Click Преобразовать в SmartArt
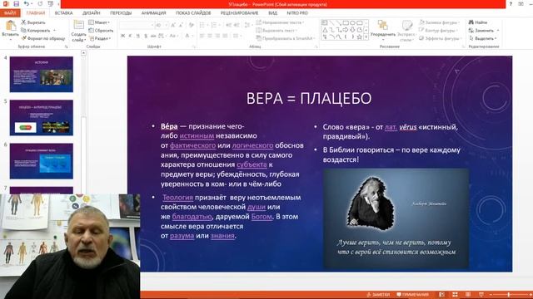 [x=285, y=38]
